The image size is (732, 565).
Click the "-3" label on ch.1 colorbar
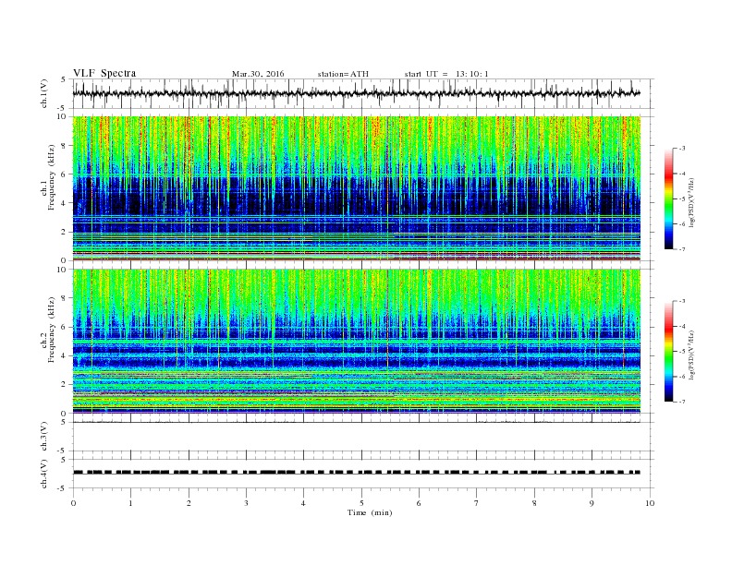[x=682, y=149]
